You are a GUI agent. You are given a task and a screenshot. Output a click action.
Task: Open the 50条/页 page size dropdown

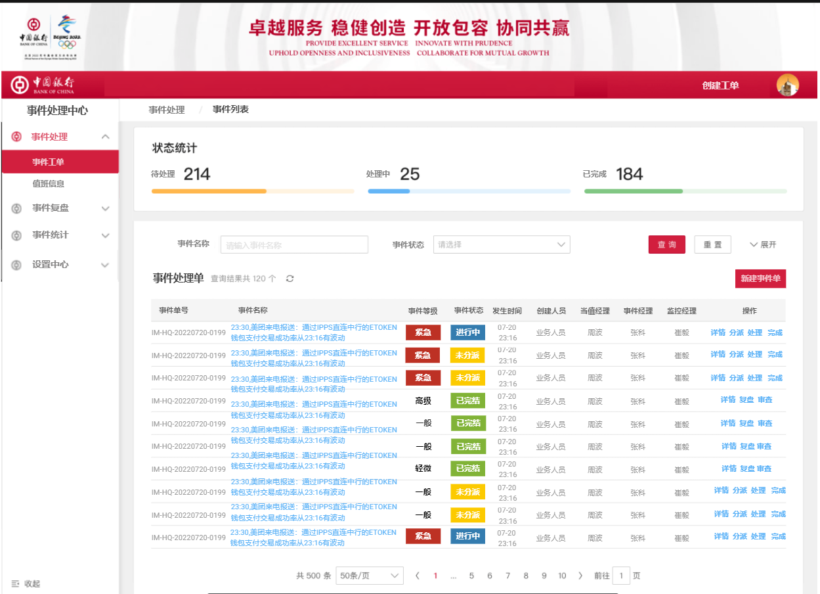[x=369, y=576]
